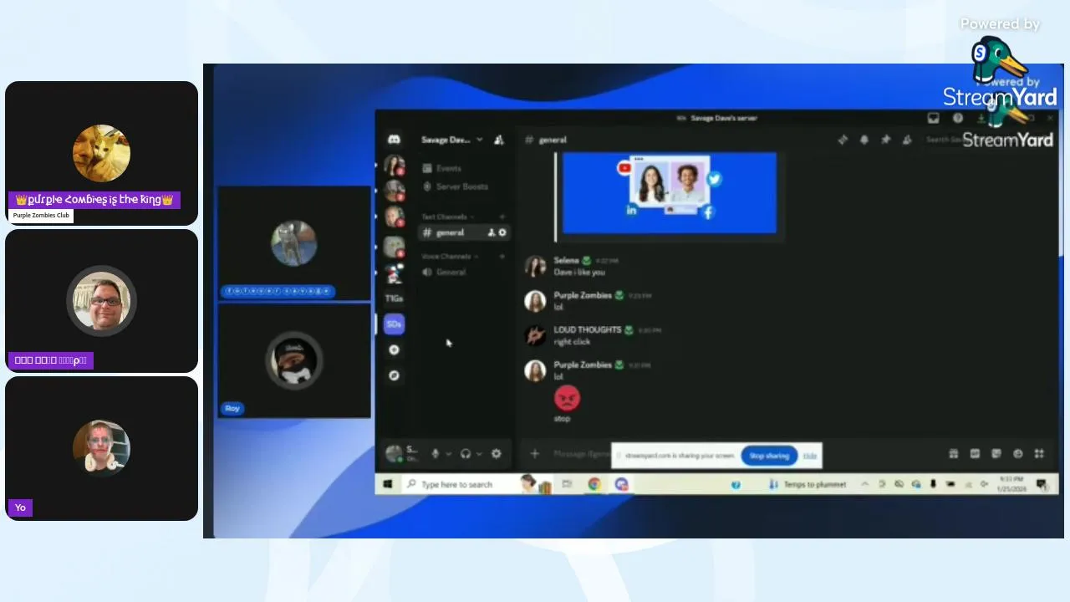The height and width of the screenshot is (602, 1070).
Task: Click the Add a Server plus icon
Action: click(x=395, y=349)
